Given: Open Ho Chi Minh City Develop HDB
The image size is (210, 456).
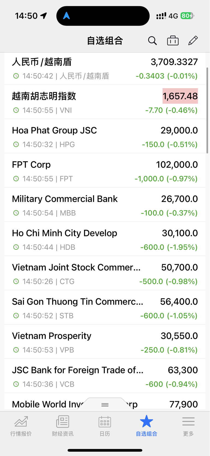Looking at the screenshot, I should tap(105, 239).
